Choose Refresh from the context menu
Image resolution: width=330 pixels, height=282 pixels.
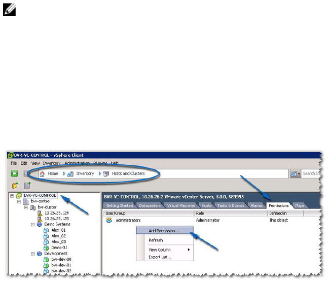pos(165,240)
